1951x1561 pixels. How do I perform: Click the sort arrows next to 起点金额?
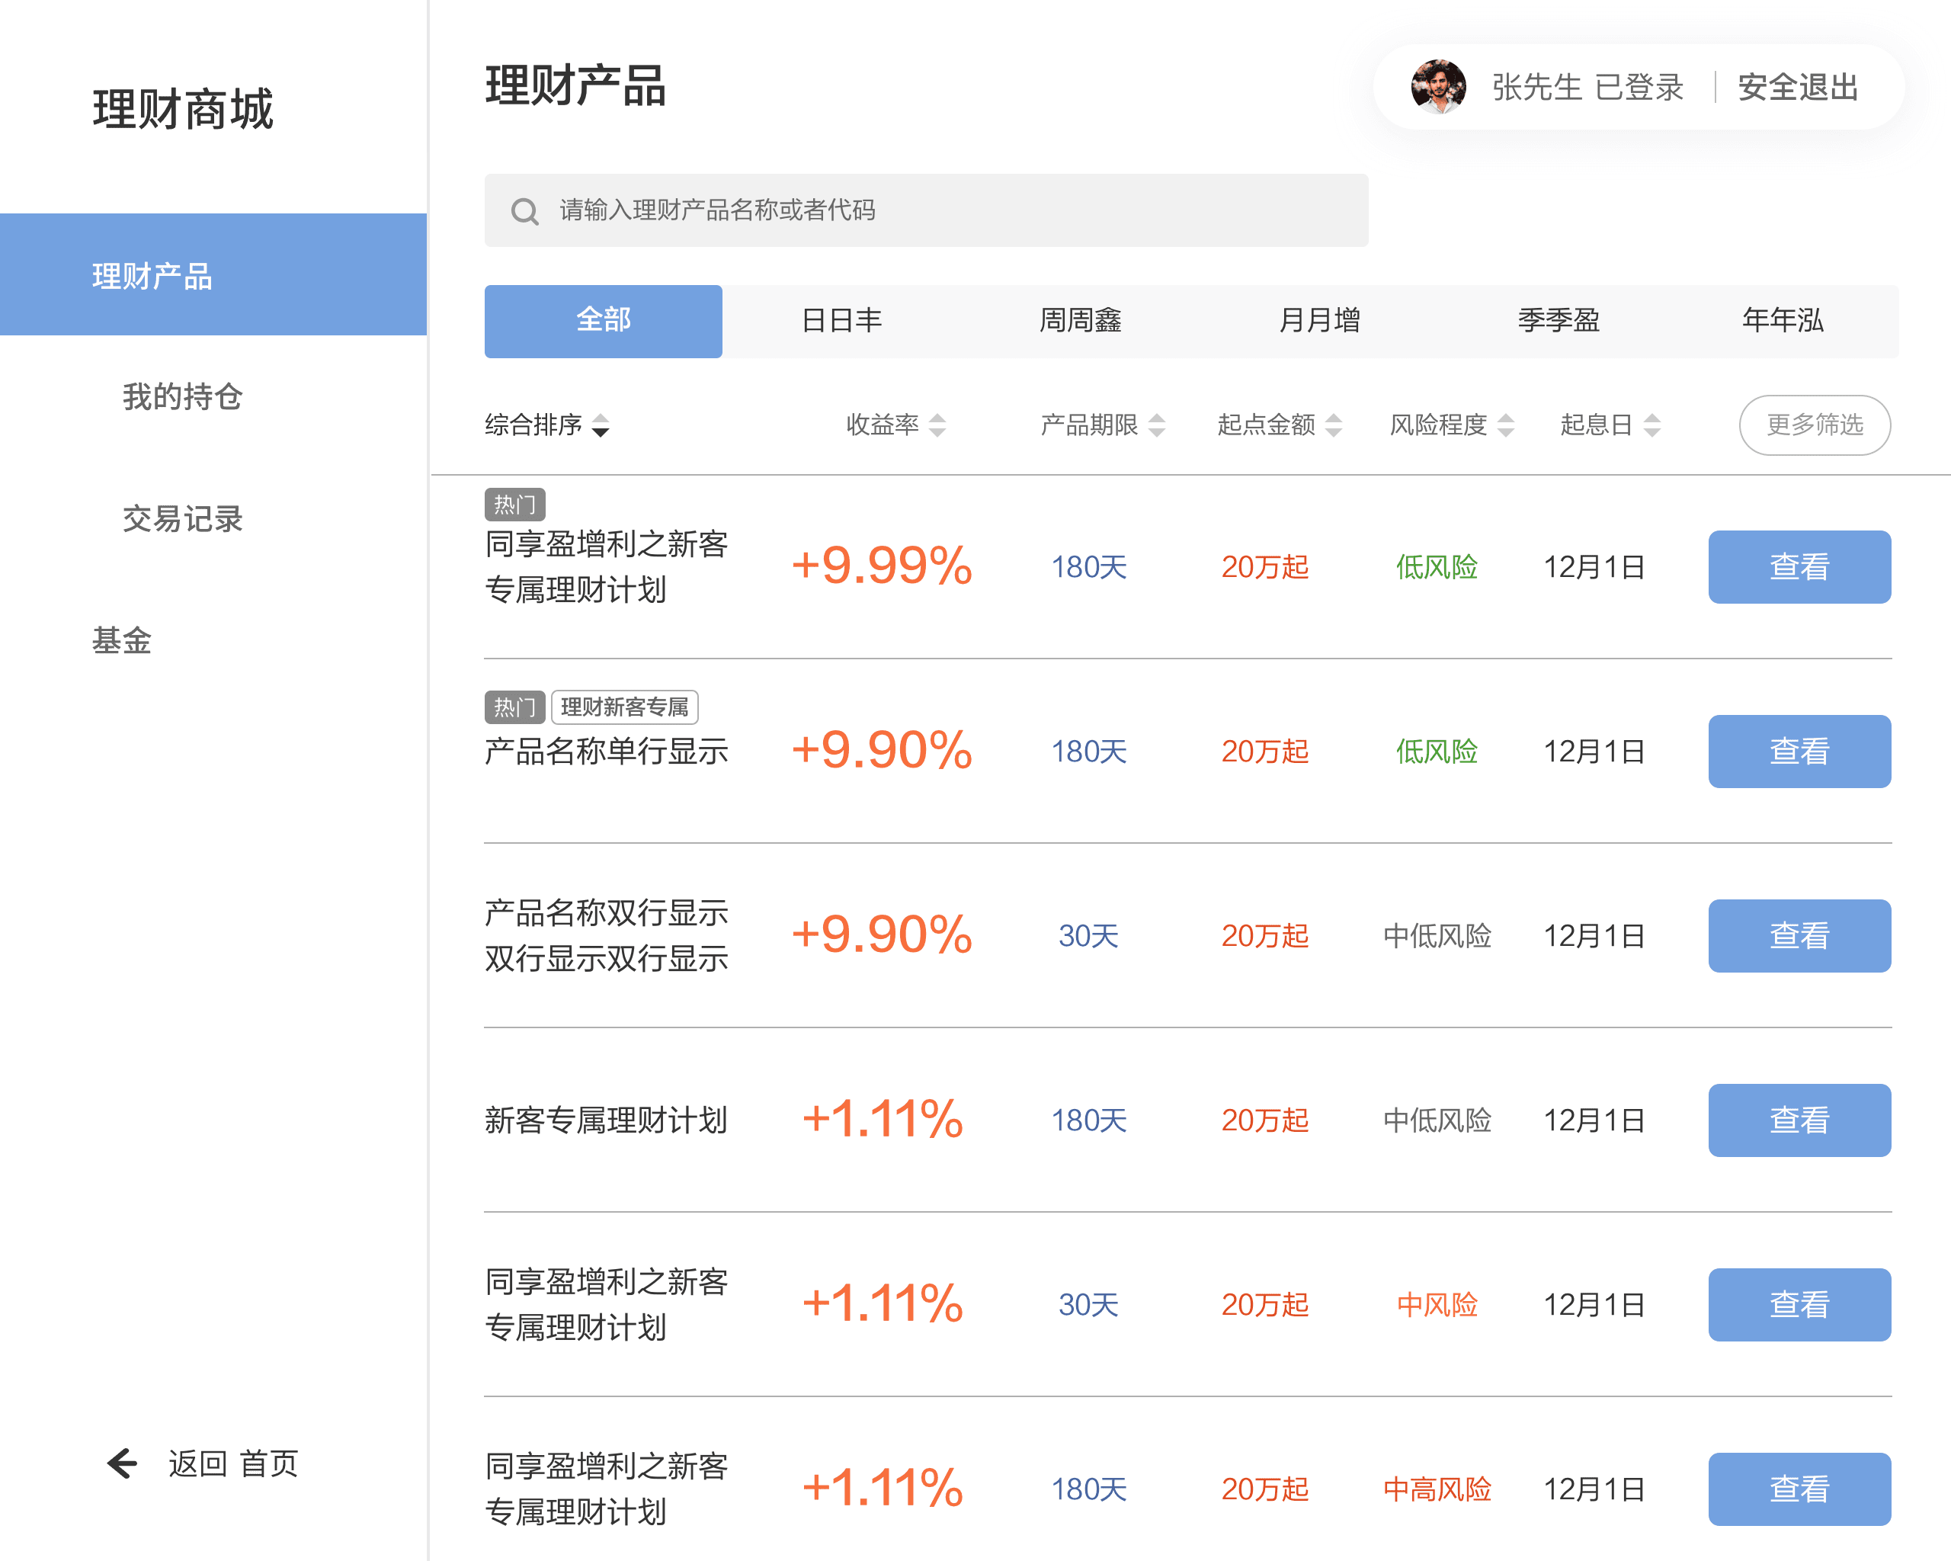(1333, 425)
